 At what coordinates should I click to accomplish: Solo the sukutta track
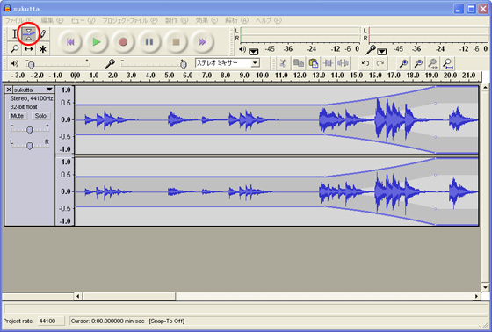pyautogui.click(x=40, y=116)
